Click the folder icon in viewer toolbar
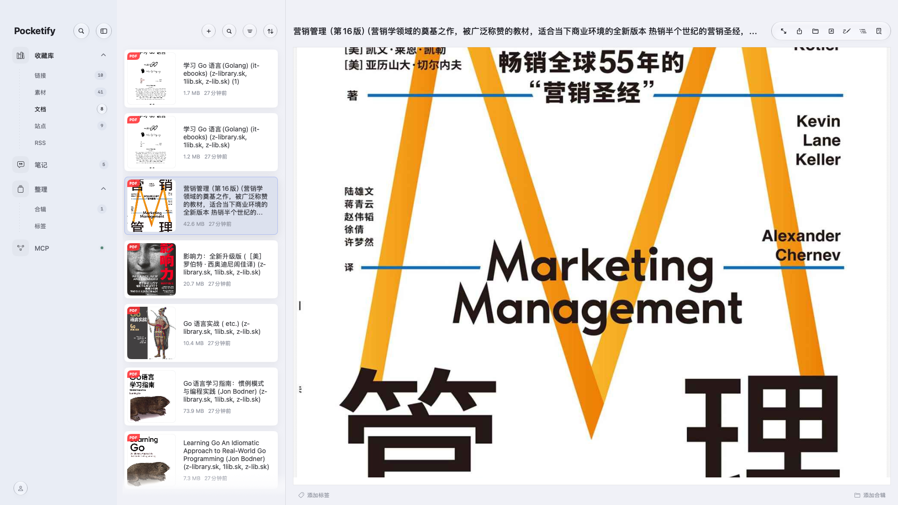Image resolution: width=898 pixels, height=505 pixels. click(815, 31)
